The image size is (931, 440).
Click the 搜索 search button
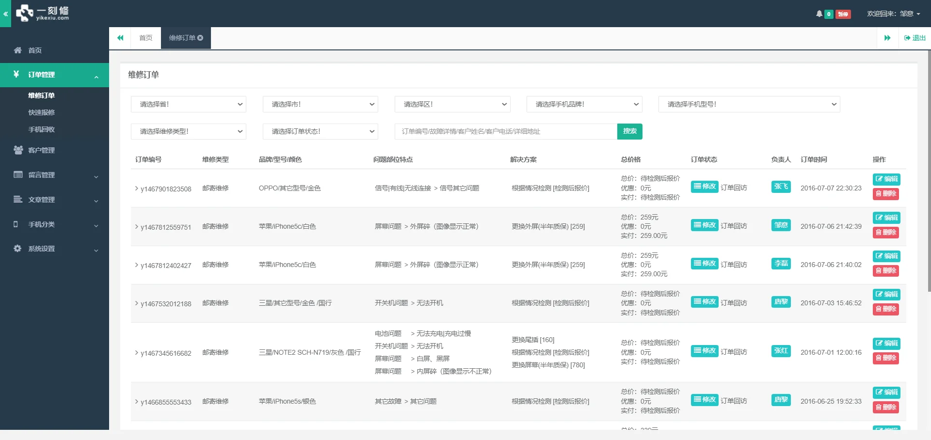[x=629, y=131]
